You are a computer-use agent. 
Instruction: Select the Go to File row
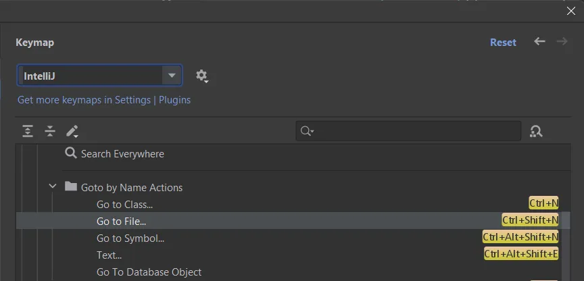pos(122,221)
